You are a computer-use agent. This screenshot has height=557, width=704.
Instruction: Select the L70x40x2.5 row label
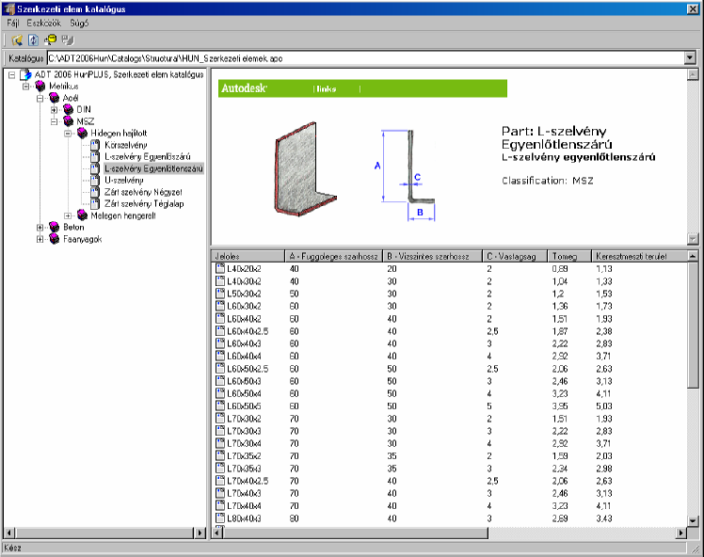pos(248,481)
